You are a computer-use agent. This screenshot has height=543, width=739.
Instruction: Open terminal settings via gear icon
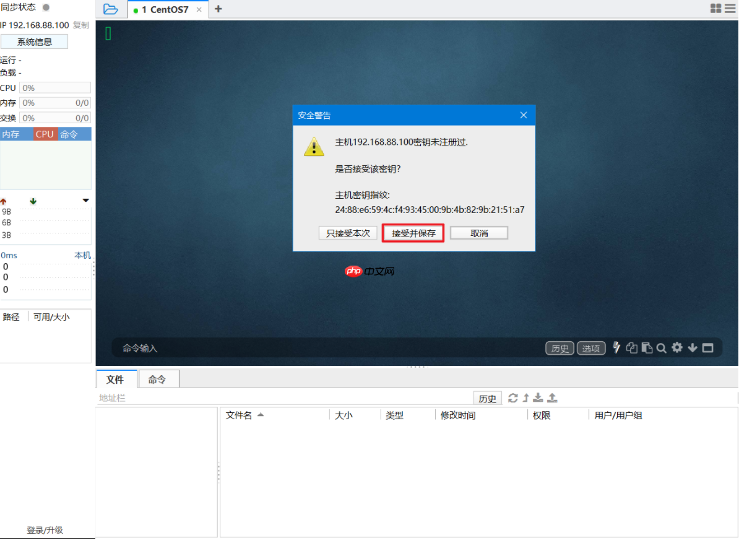[676, 347]
